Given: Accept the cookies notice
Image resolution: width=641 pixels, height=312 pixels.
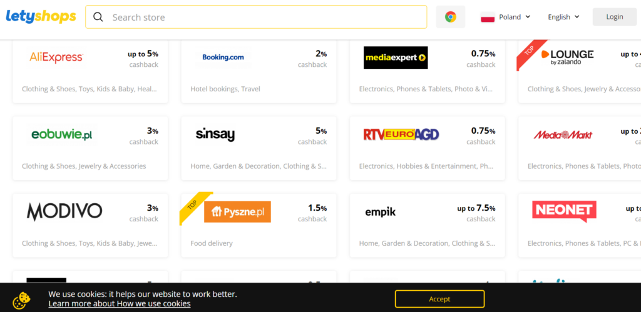Looking at the screenshot, I should click(439, 299).
